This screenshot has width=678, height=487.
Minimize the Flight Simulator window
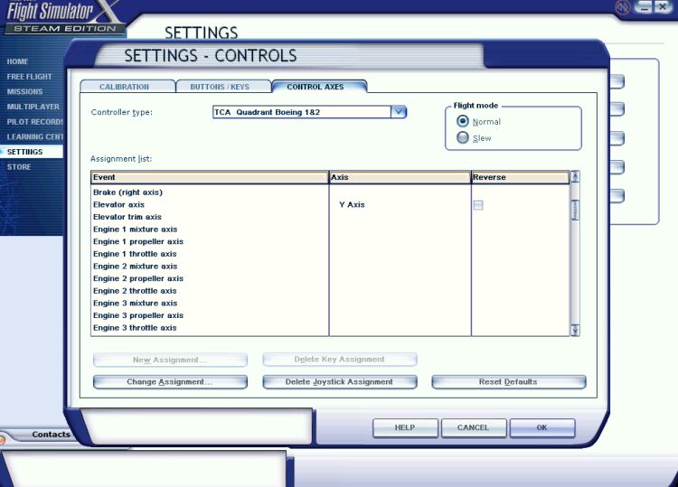pos(644,7)
